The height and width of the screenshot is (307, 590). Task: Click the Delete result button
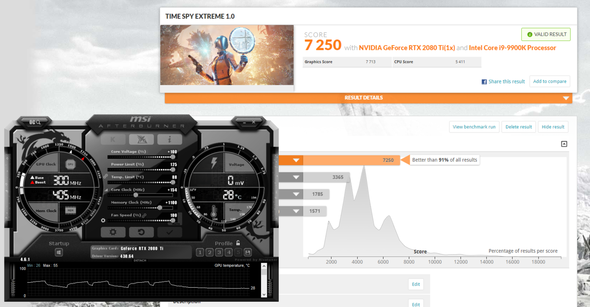pos(519,127)
